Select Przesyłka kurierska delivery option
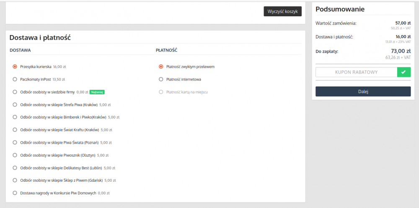419x208 pixels. (x=15, y=66)
